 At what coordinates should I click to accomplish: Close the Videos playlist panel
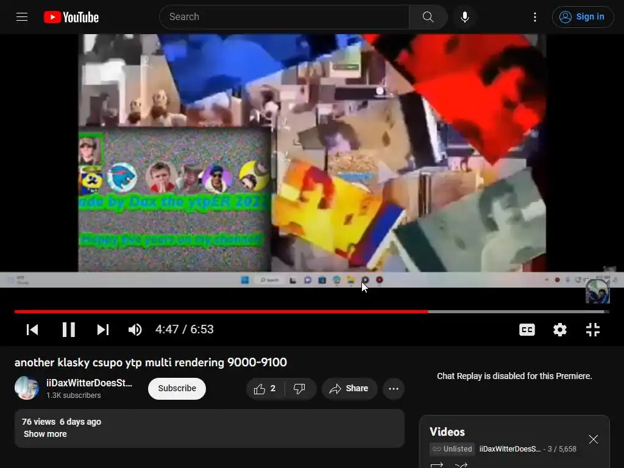(x=594, y=439)
